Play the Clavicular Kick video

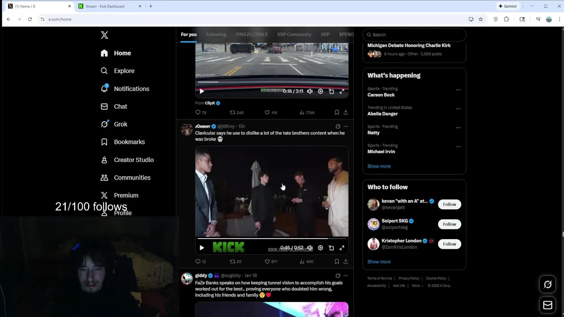click(202, 248)
